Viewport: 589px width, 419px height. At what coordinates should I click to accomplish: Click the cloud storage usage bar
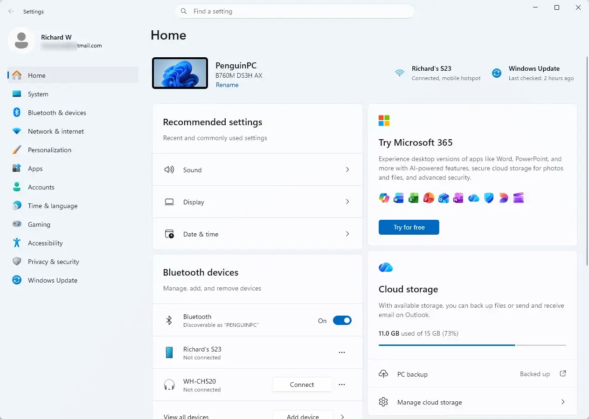472,345
